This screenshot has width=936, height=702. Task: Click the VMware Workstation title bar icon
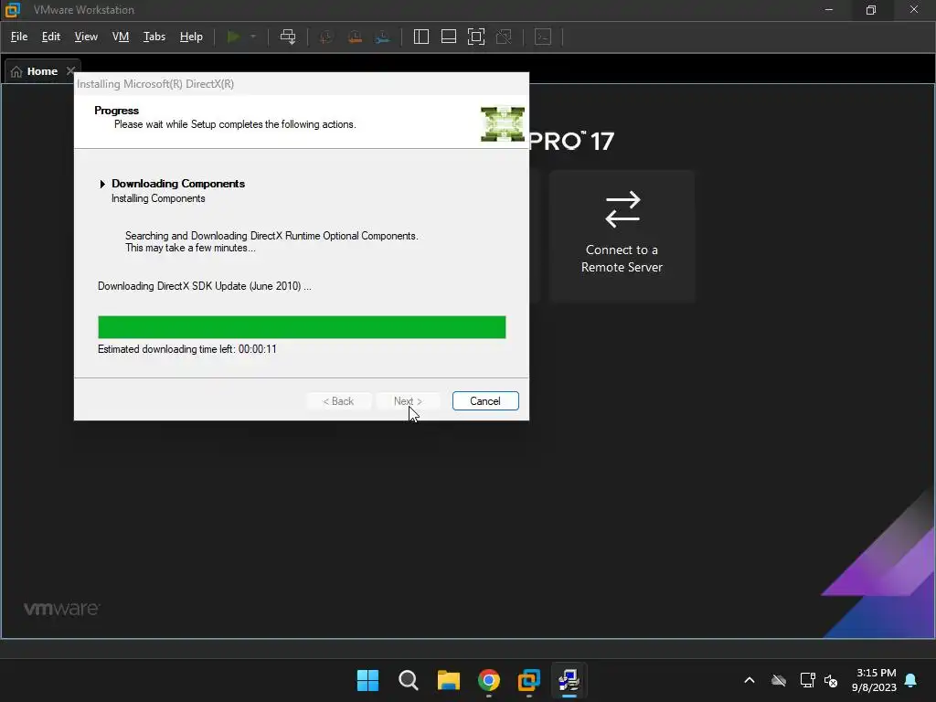(12, 9)
